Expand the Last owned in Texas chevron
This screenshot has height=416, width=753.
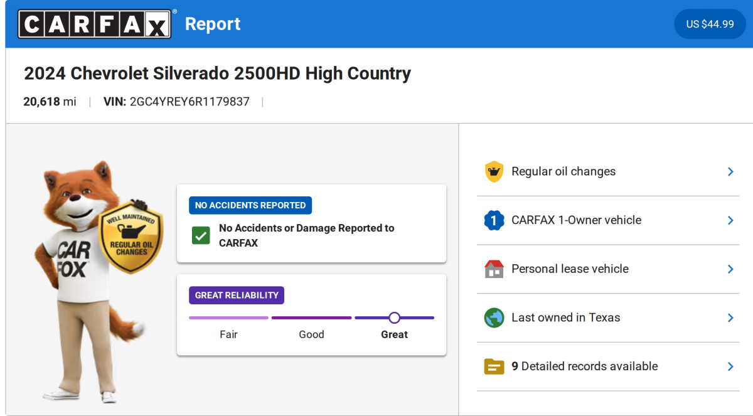click(730, 317)
